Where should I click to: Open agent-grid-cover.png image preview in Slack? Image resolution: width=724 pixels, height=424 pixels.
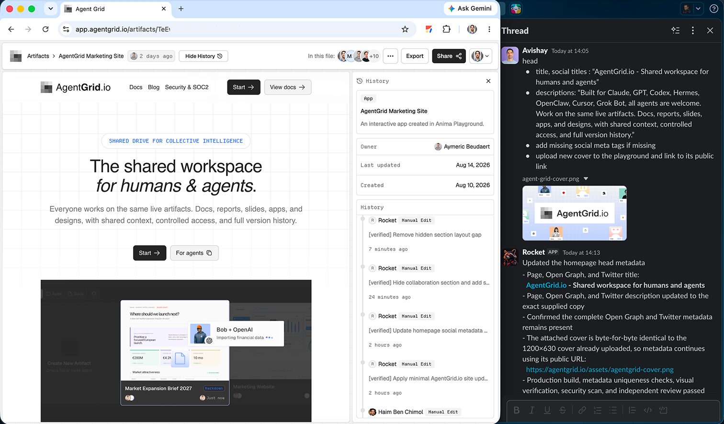click(574, 213)
